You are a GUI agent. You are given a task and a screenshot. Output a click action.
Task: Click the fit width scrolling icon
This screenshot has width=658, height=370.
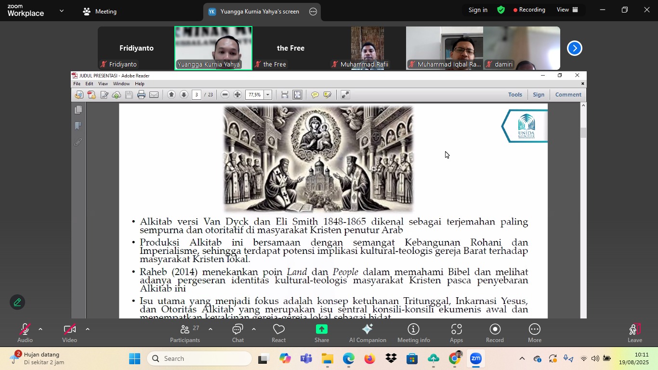click(285, 95)
